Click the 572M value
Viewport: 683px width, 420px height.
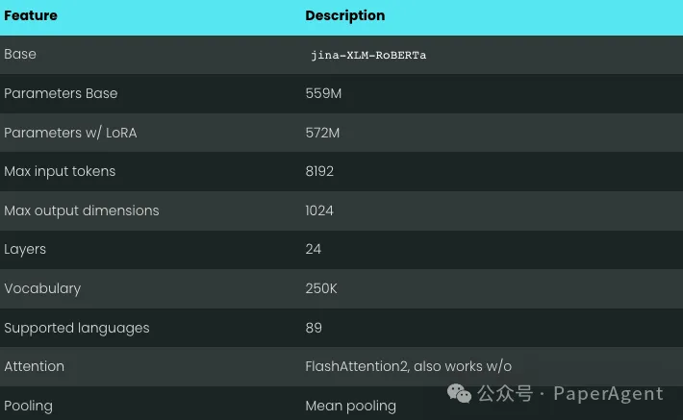tap(322, 133)
